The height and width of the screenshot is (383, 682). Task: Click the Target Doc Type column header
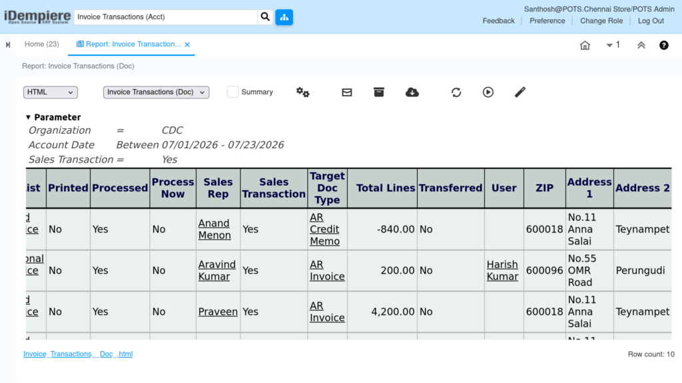(x=327, y=188)
